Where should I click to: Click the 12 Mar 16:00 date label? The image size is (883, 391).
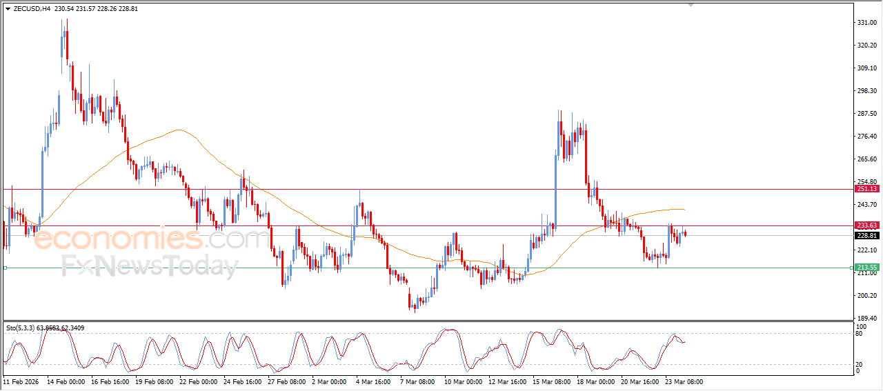(x=507, y=381)
